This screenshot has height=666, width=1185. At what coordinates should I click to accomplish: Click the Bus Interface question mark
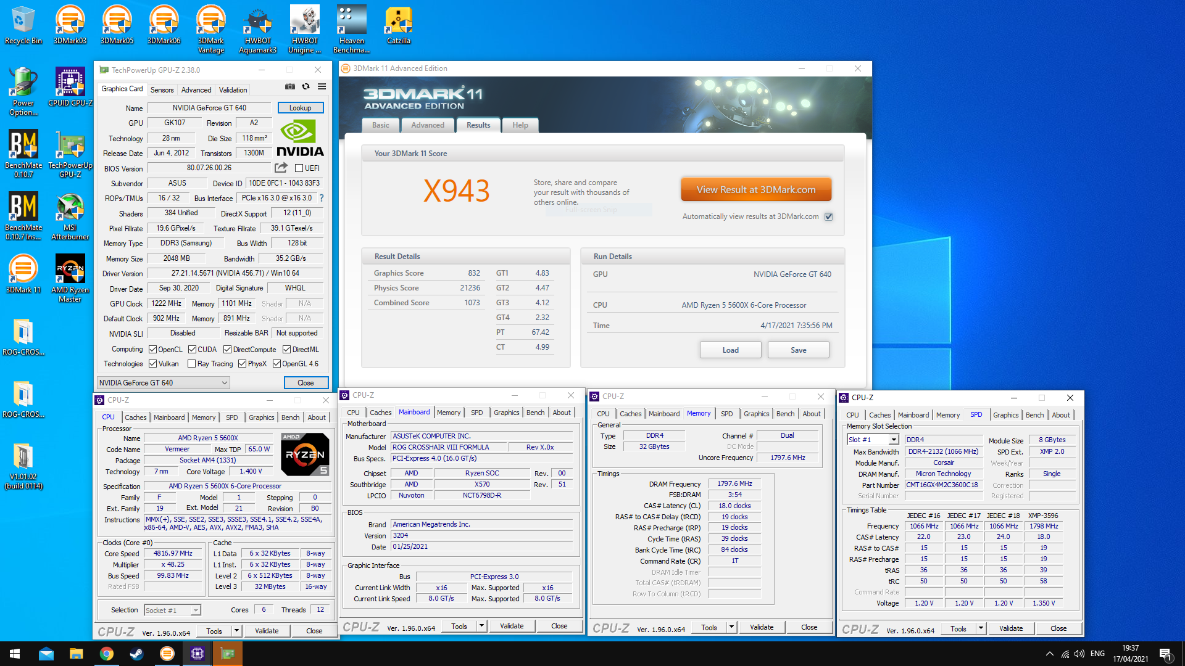tap(322, 198)
